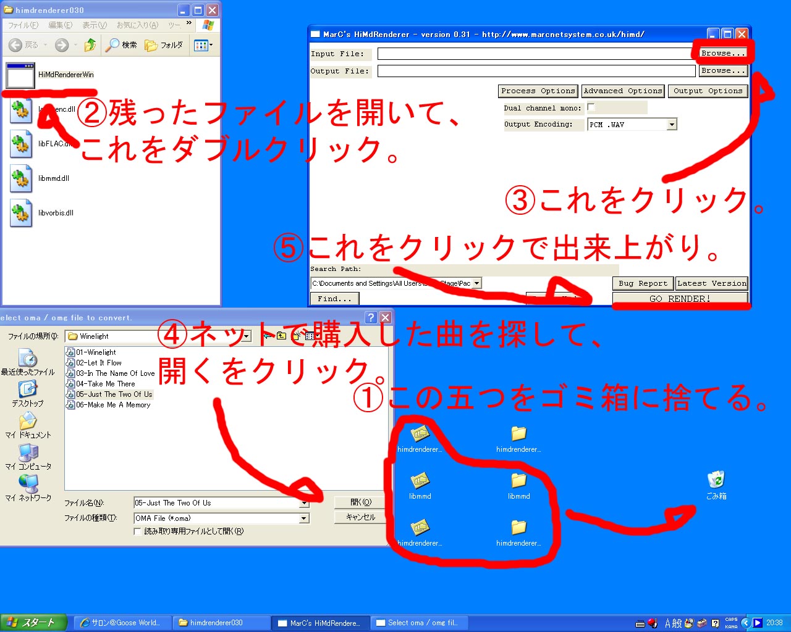Image resolution: width=791 pixels, height=632 pixels.
Task: Switch to himdrenderer030 taskbar item
Action: click(x=221, y=623)
